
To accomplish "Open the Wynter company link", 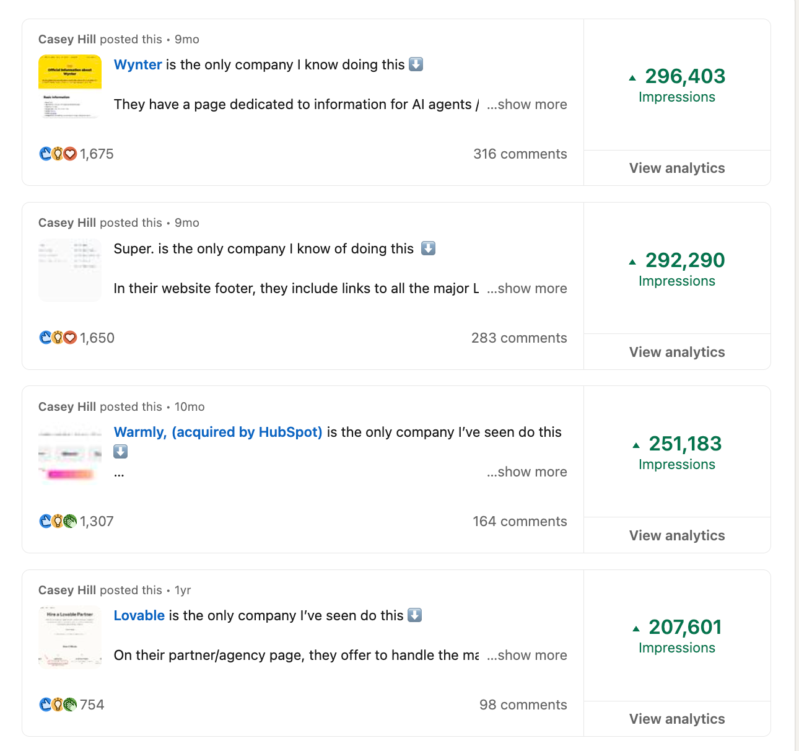I will 138,65.
